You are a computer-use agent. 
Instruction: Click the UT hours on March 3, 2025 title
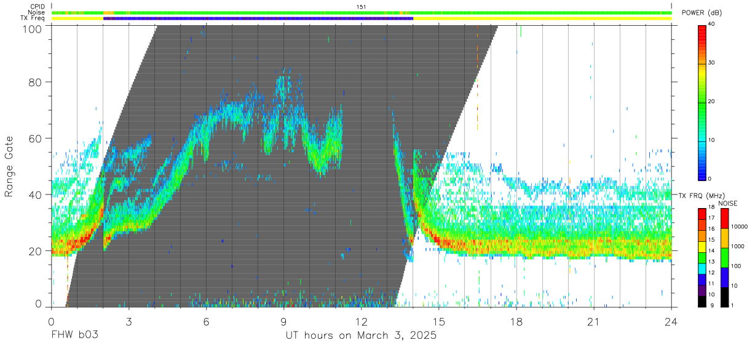coord(361,336)
